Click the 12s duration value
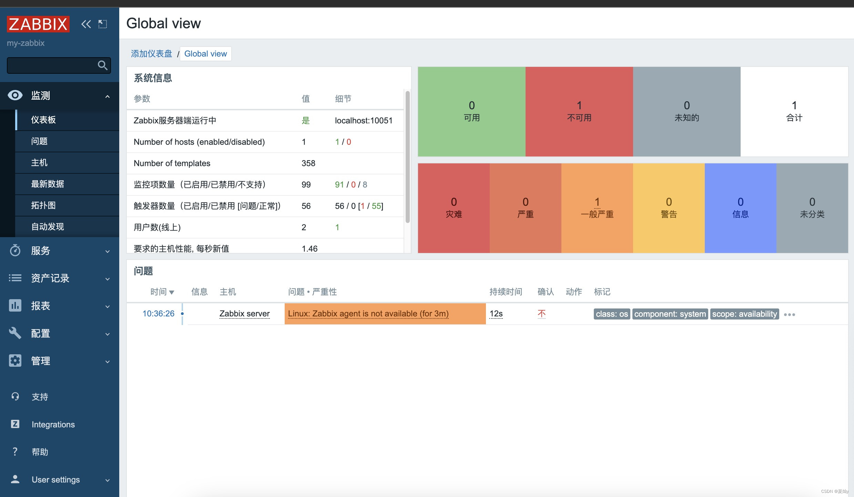This screenshot has height=497, width=854. pos(496,314)
